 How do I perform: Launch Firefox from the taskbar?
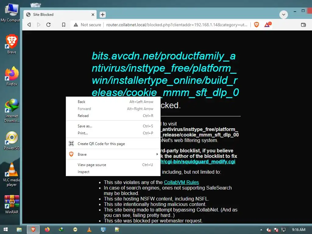[x=47, y=229]
